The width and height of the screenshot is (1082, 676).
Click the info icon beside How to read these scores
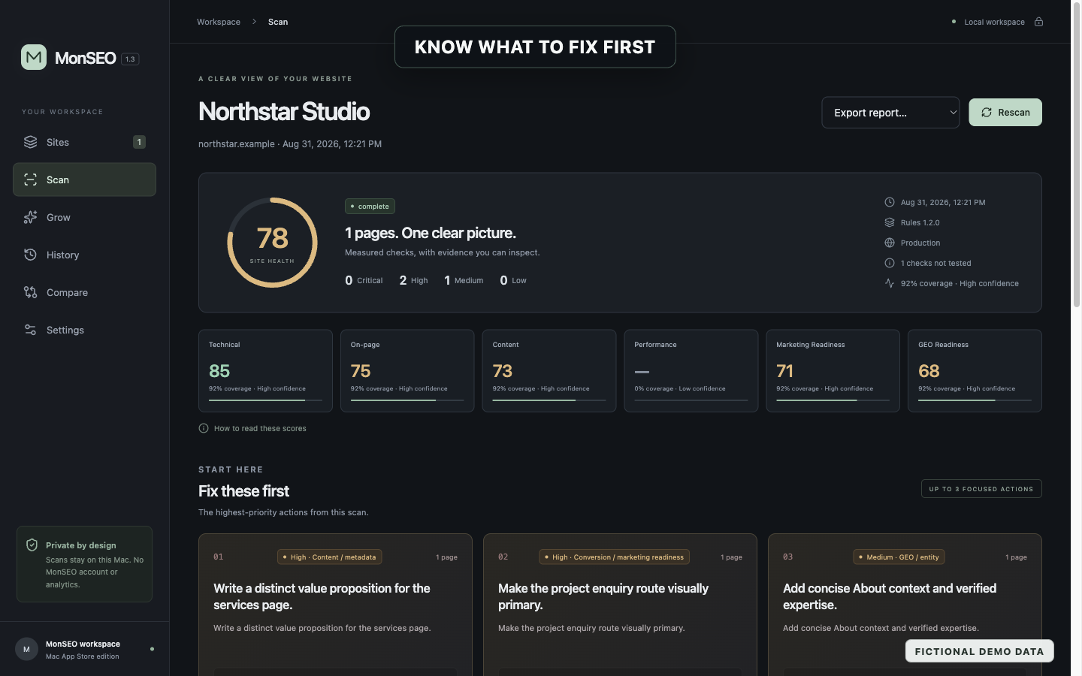tap(204, 428)
